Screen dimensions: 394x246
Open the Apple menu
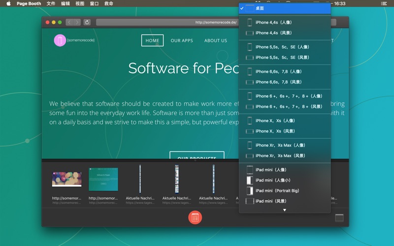click(8, 3)
